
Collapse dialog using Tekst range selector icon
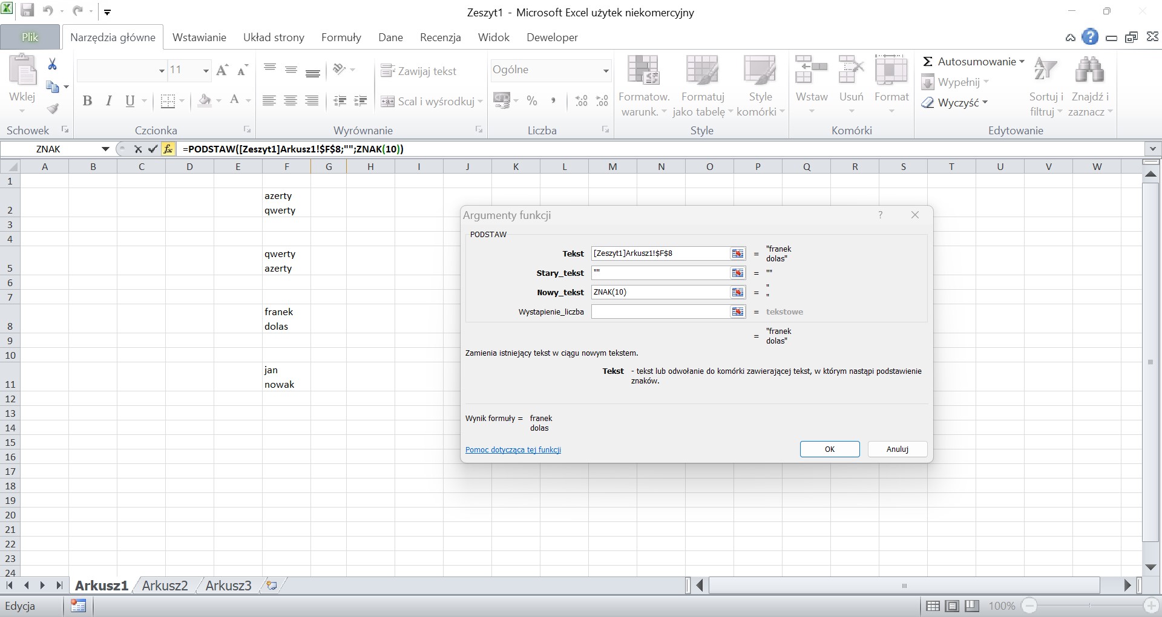(x=737, y=253)
